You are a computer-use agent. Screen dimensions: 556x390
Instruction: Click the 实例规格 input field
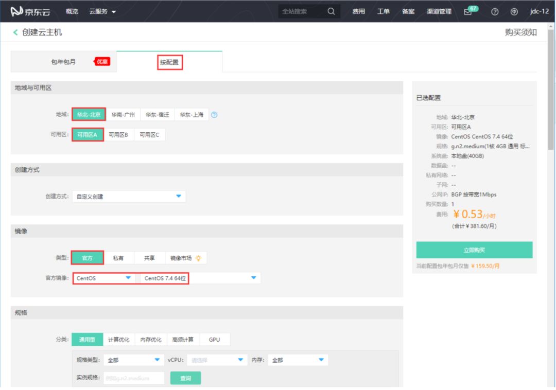pos(134,378)
